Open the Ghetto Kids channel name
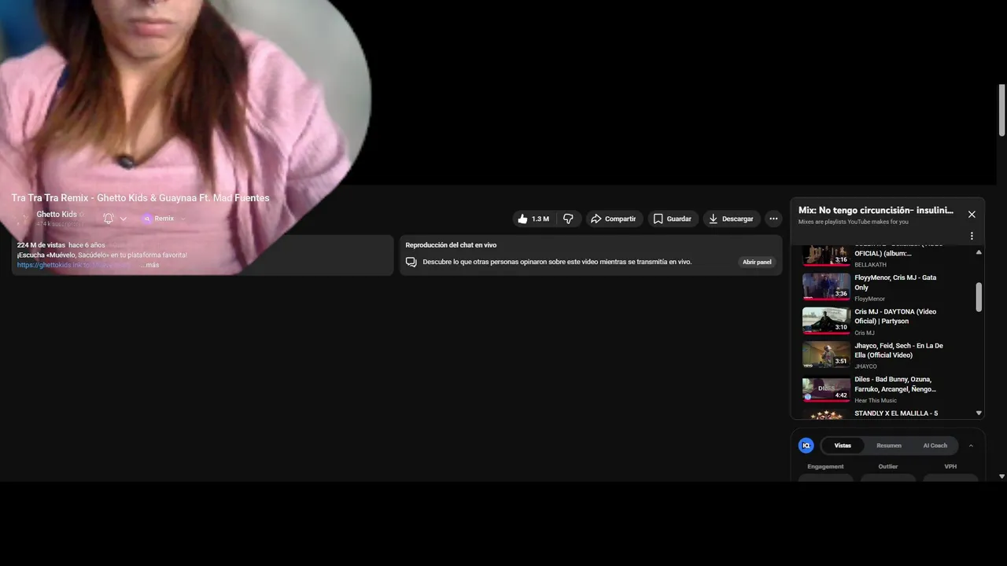Viewport: 1007px width, 566px height. [57, 214]
